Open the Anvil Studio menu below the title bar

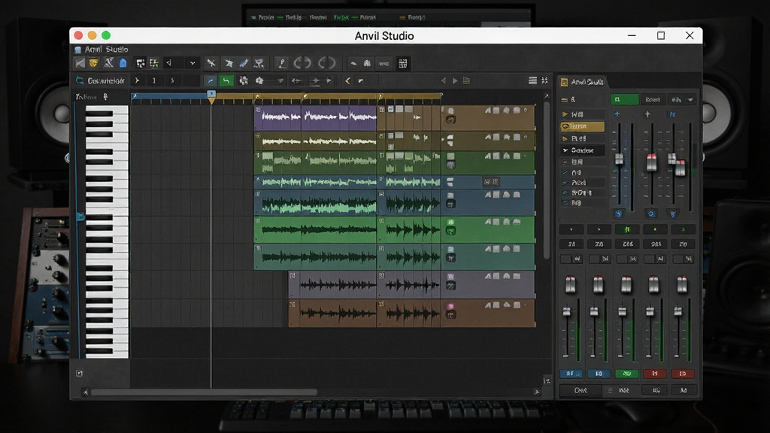[x=106, y=49]
